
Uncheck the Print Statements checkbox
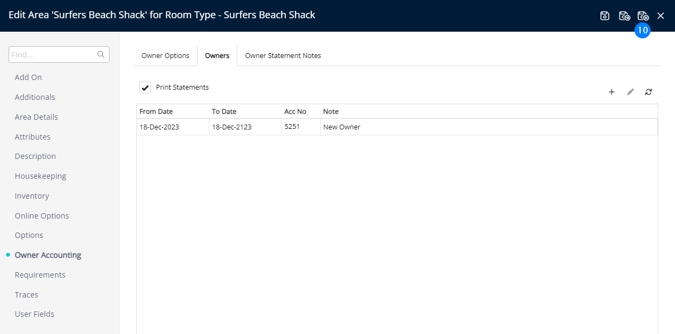point(145,88)
